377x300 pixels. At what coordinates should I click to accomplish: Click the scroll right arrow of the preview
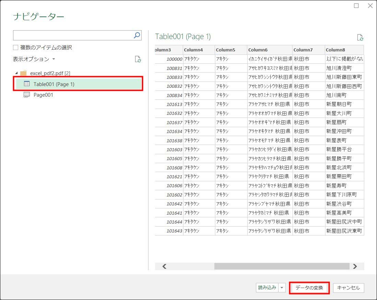tap(355, 266)
